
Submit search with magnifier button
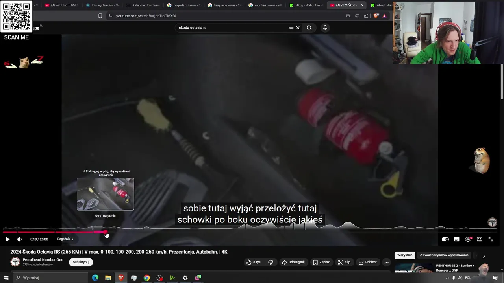click(309, 28)
